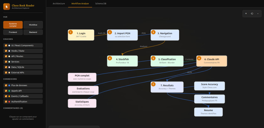Uncheck the UI / React Components layer

(x=6, y=45)
